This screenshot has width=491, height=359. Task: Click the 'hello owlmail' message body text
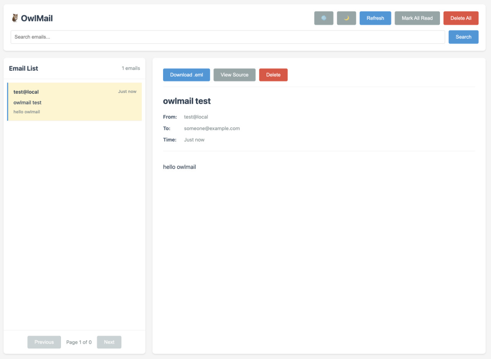click(x=180, y=167)
